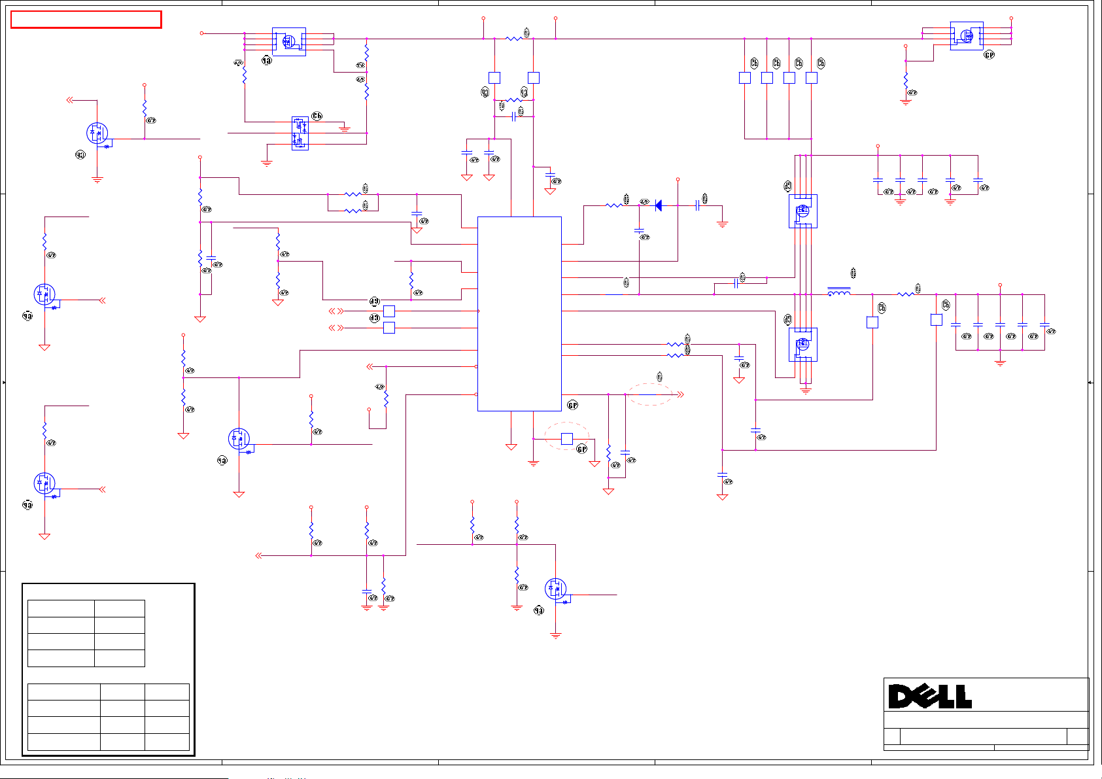
Task: Click the two-column table in the bottom-left frame
Action: [86, 633]
